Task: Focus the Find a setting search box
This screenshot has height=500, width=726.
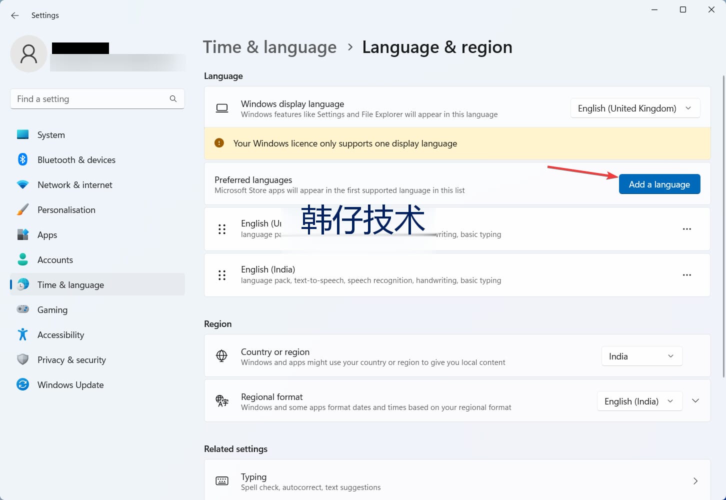Action: click(97, 99)
